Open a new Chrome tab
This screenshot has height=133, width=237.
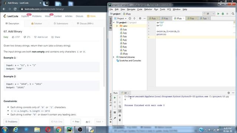click(47, 3)
